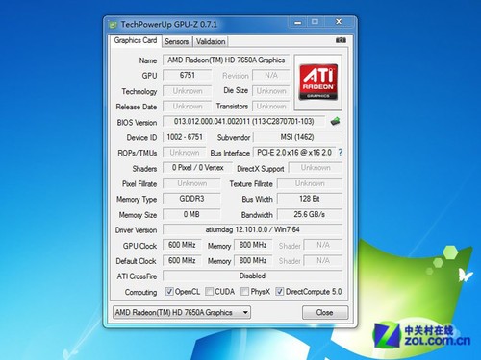Toggle the PhysX checkbox
The image size is (481, 360).
pos(244,292)
